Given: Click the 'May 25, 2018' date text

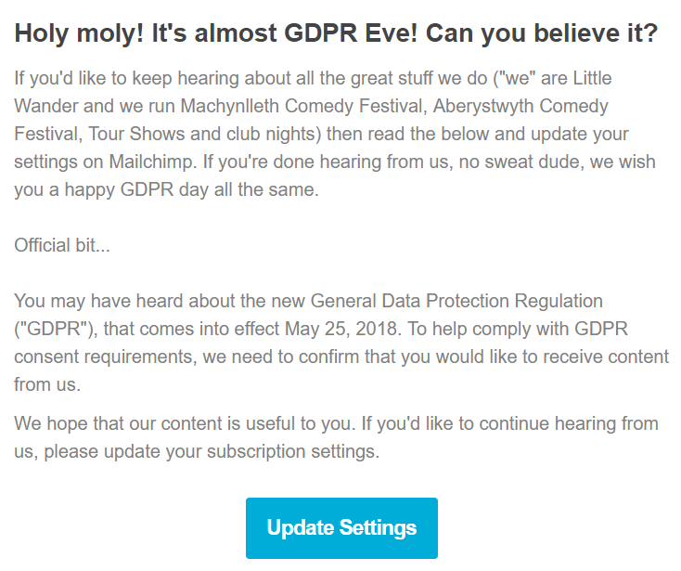Looking at the screenshot, I should tap(340, 329).
